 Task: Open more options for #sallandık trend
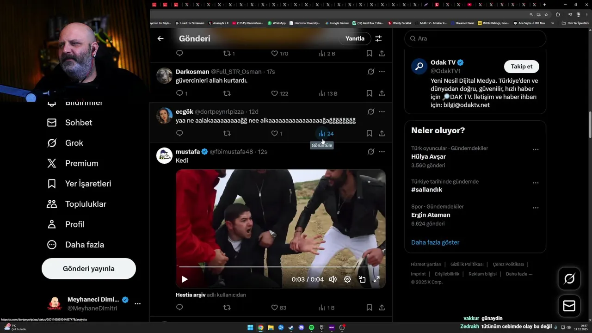click(x=535, y=183)
